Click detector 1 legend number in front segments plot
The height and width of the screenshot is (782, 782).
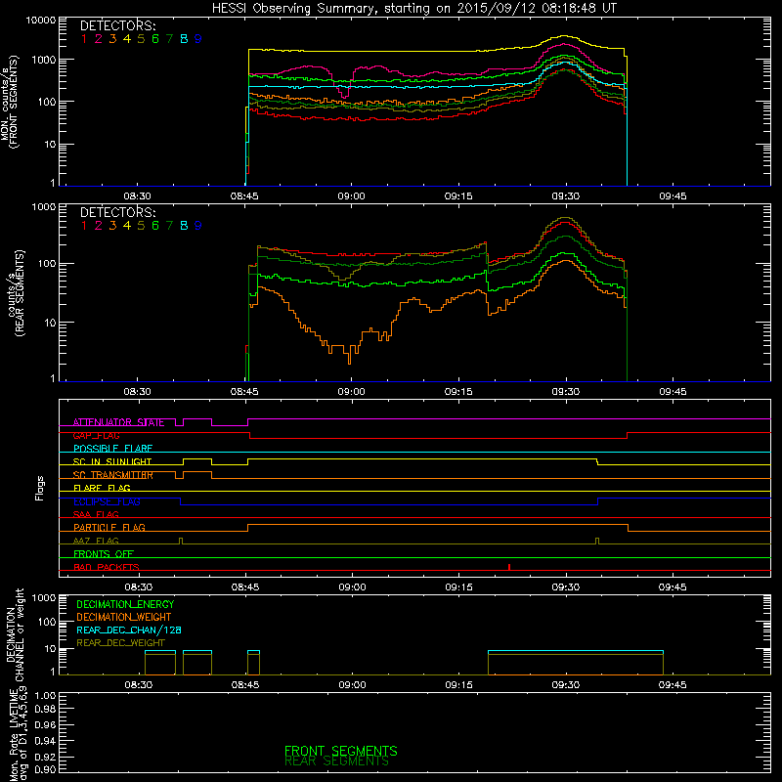[x=84, y=39]
